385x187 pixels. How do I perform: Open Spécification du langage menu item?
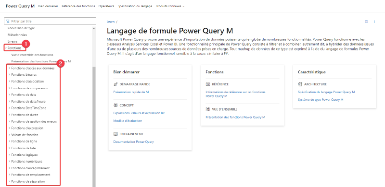(x=135, y=6)
